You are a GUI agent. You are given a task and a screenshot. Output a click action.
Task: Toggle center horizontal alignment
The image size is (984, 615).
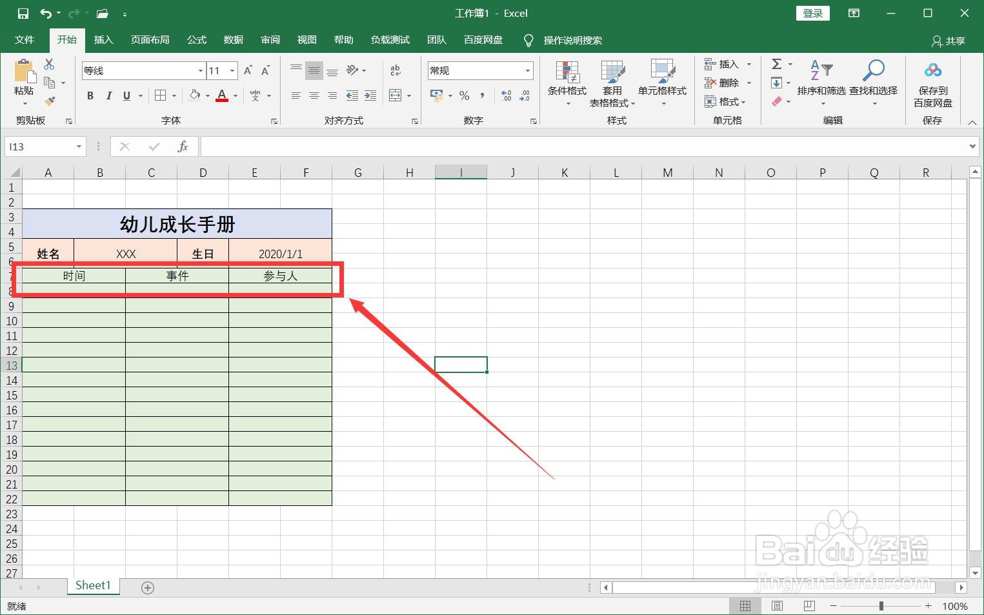[x=314, y=96]
